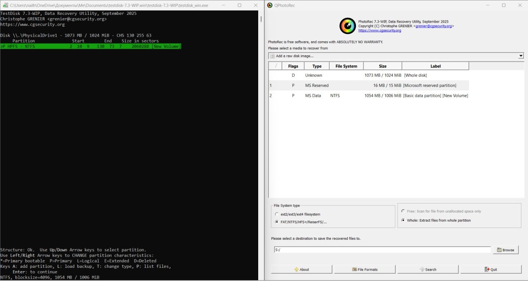Click the '1073 MB / 1024 MiB' size cell
Screen dimensions: 528x281
point(383,75)
